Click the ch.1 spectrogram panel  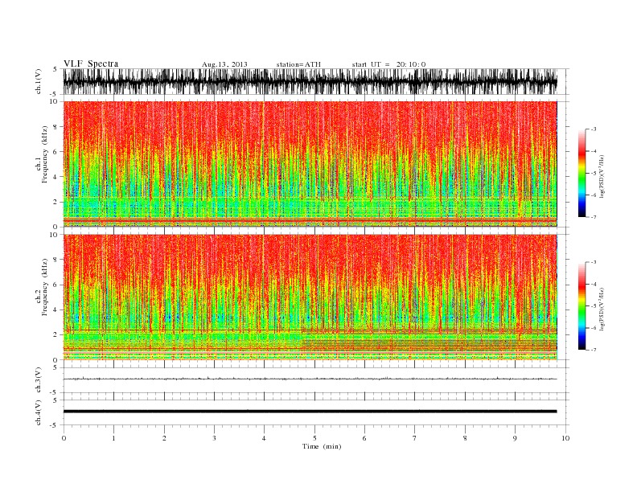[x=310, y=164]
